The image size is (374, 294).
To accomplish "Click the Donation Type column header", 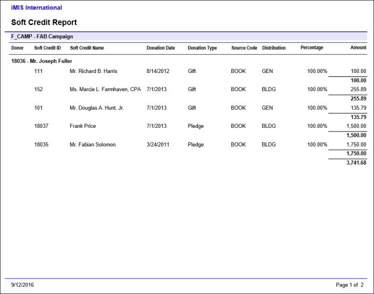I will tap(202, 48).
